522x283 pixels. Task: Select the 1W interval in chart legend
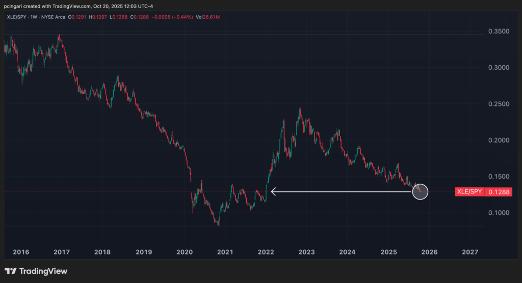[37, 17]
